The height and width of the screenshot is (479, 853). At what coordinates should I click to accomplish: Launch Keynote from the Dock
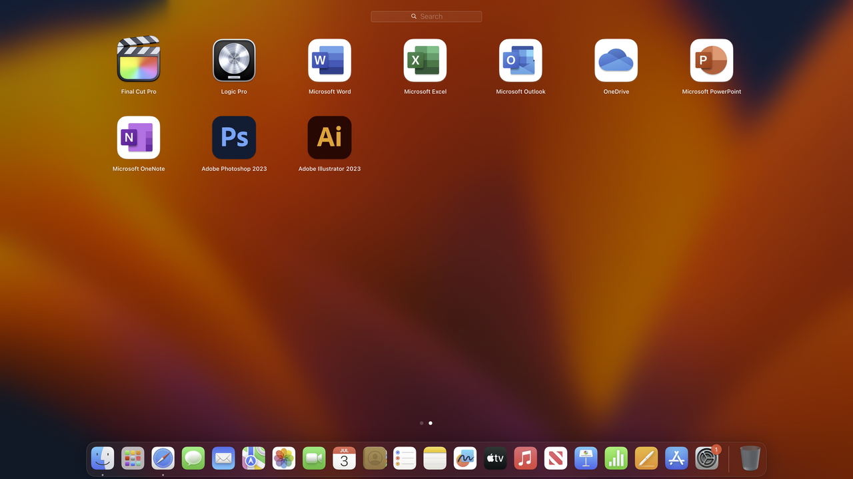[586, 458]
